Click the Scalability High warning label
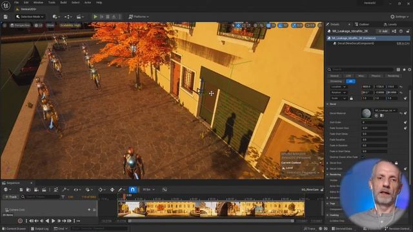 click(x=70, y=25)
